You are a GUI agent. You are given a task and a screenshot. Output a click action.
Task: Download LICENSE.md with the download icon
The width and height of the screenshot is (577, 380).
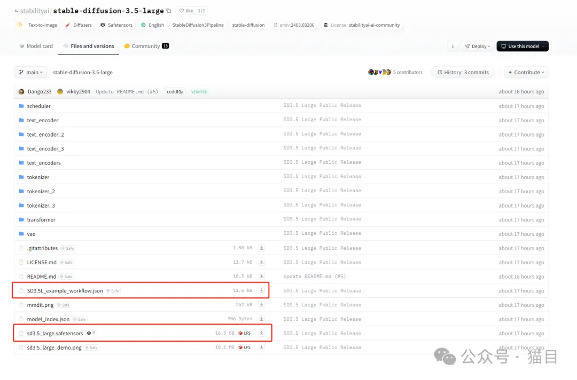pos(261,262)
